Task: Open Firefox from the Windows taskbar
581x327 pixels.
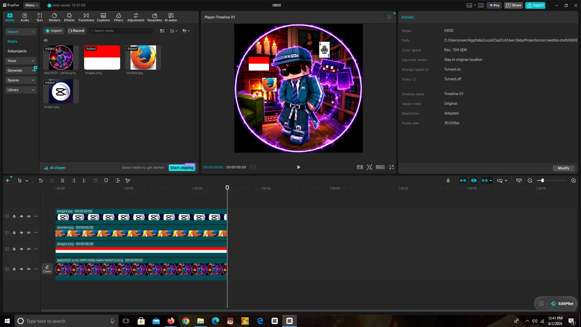Action: 171,321
